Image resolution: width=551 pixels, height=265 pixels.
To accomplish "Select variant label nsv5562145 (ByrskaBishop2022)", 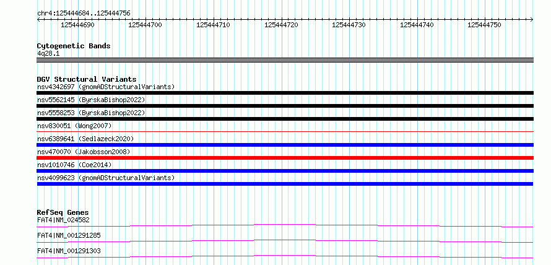I will pyautogui.click(x=91, y=100).
